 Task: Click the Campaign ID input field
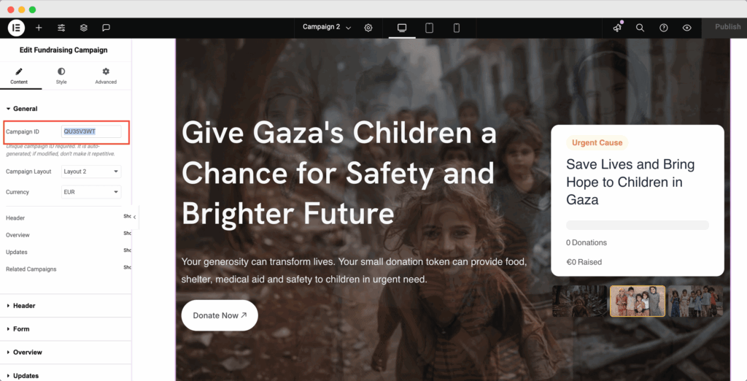click(91, 131)
